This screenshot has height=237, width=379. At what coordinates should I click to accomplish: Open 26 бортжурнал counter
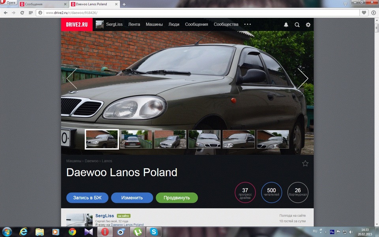(x=298, y=192)
